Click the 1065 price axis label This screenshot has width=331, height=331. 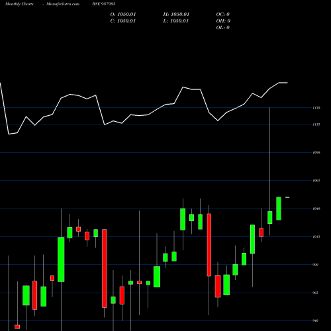[316, 181]
